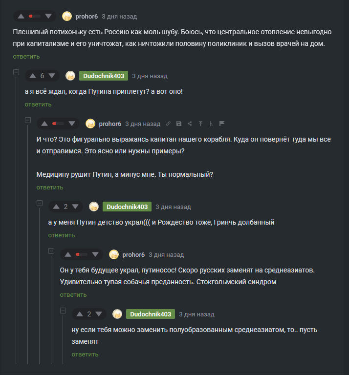Upvote Dudochnik403's Grinch comment

point(56,207)
